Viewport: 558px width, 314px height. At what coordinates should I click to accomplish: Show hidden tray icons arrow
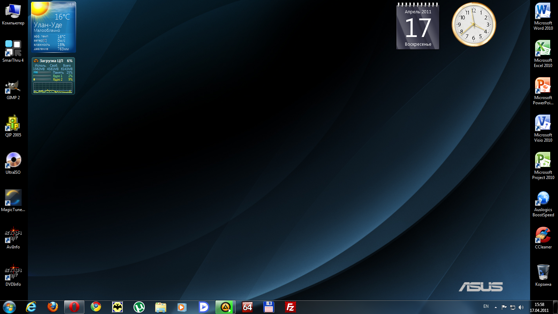496,307
